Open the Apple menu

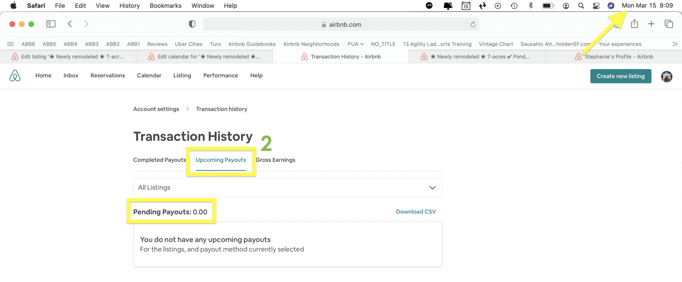point(13,6)
